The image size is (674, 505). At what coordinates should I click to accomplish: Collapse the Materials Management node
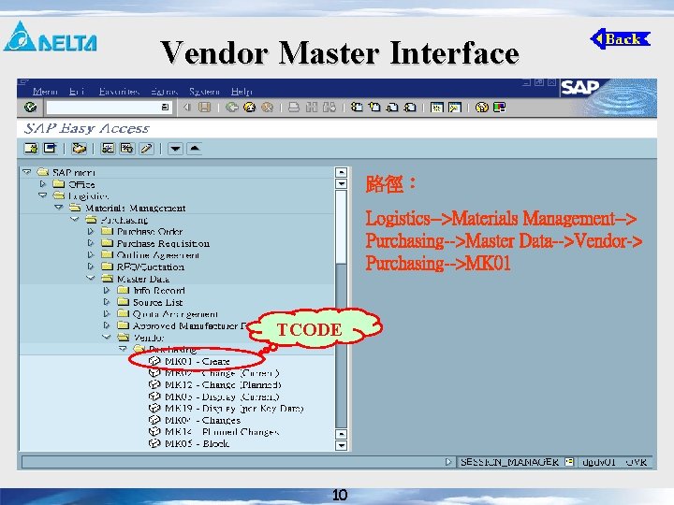pyautogui.click(x=59, y=208)
